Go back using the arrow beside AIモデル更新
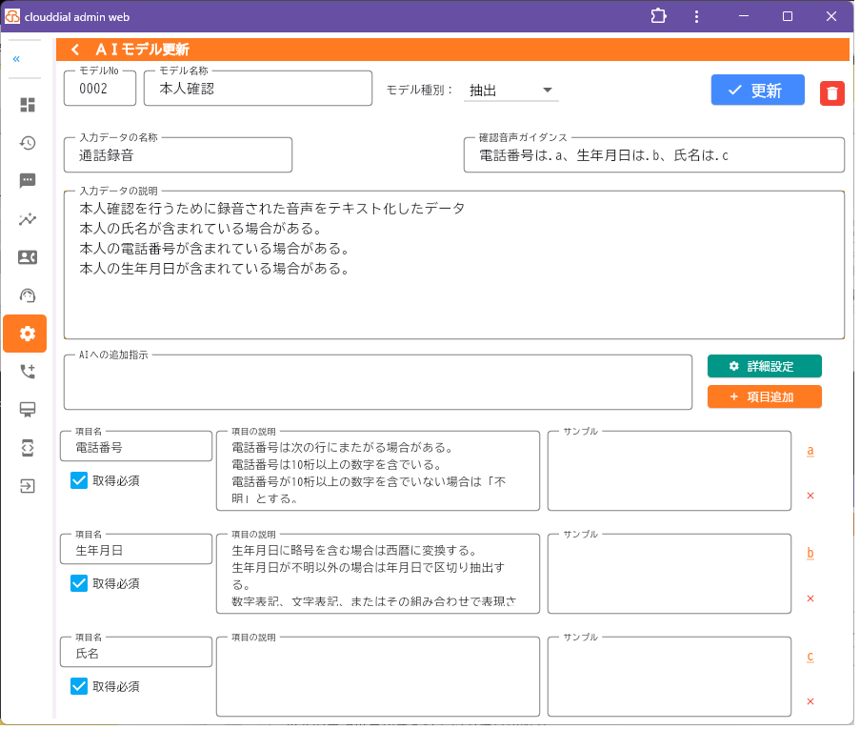Viewport: 860px width, 730px height. [x=74, y=49]
